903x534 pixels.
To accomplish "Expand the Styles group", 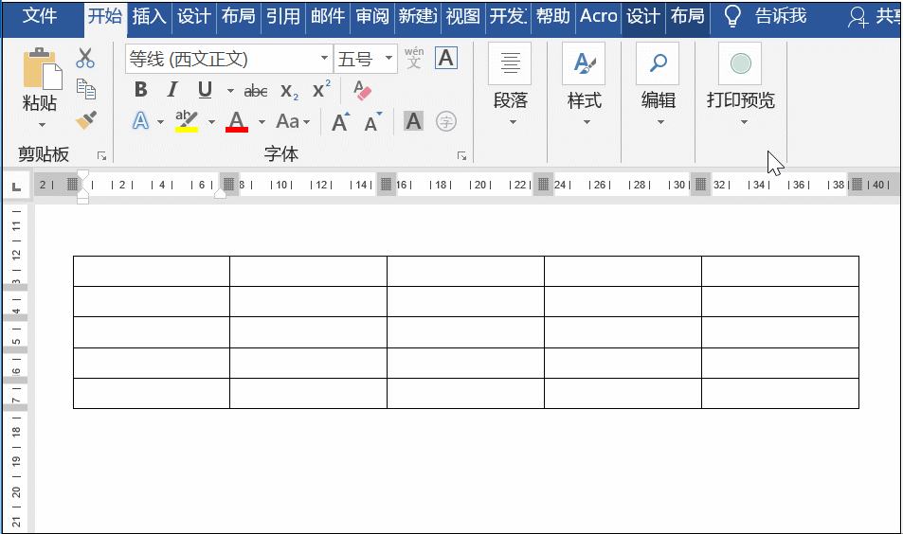I will click(x=585, y=85).
